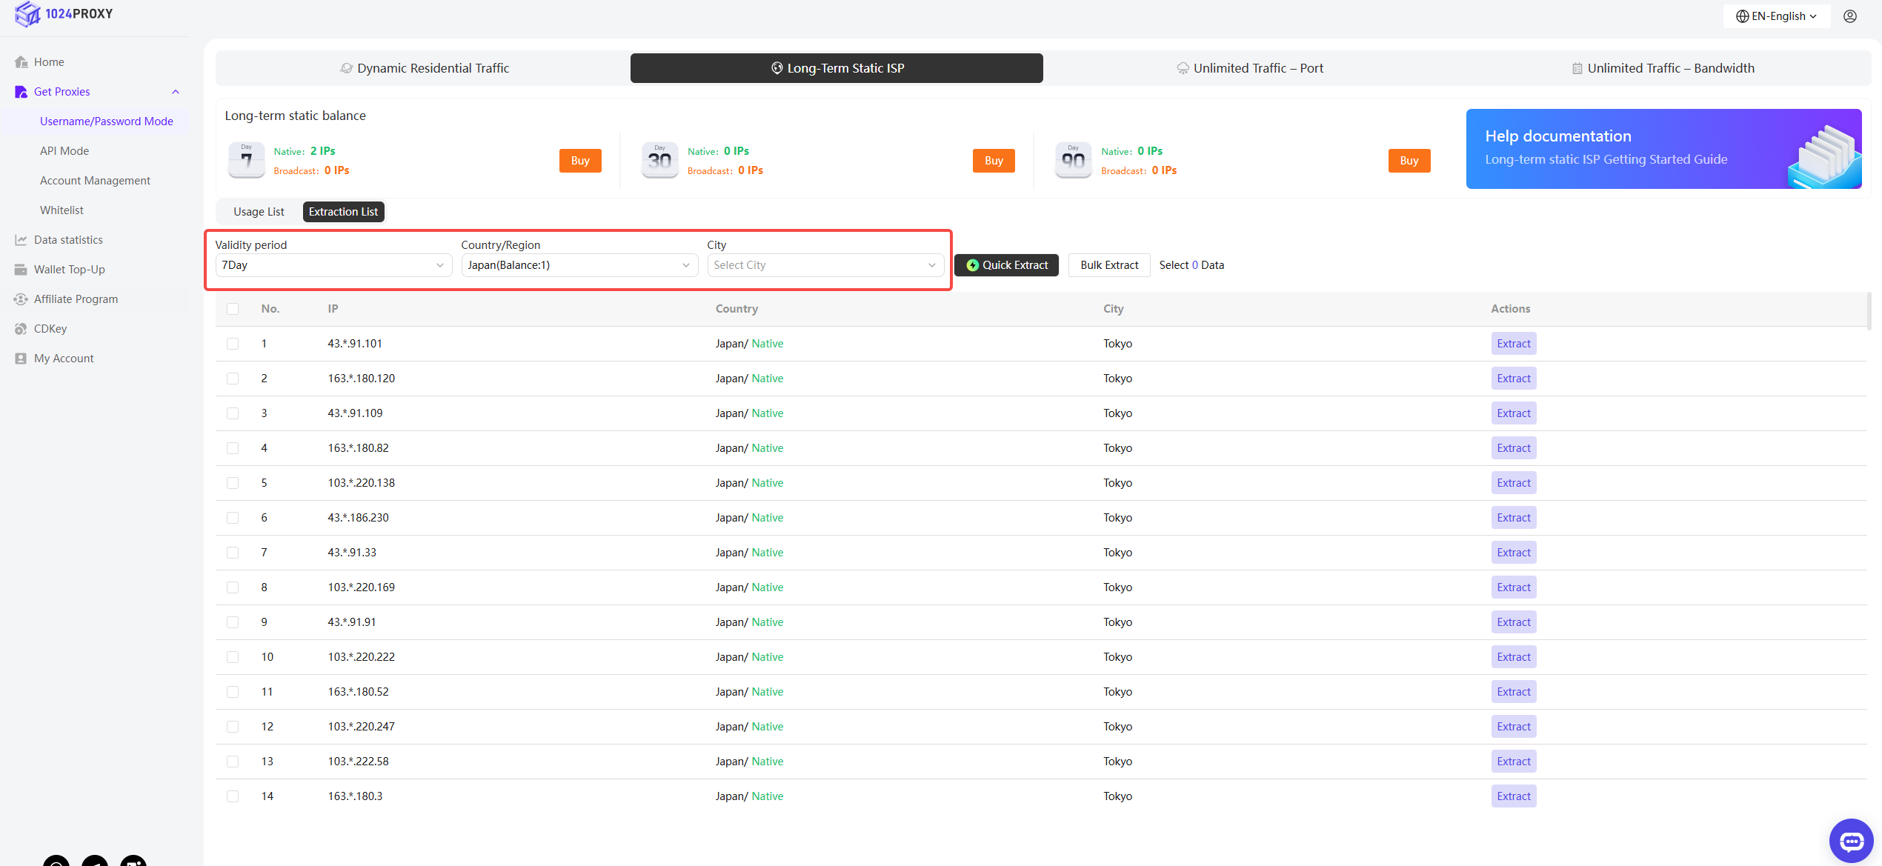The image size is (1882, 866).
Task: Open the Help documentation banner
Action: [x=1663, y=149]
